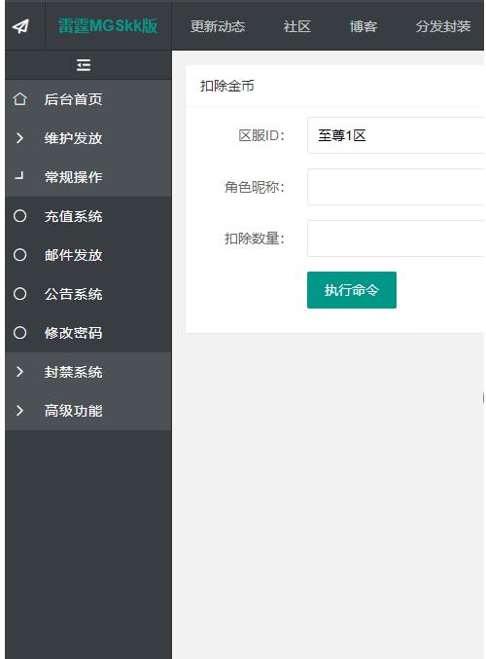Collapse the 常规操作 section arrow

coord(19,175)
